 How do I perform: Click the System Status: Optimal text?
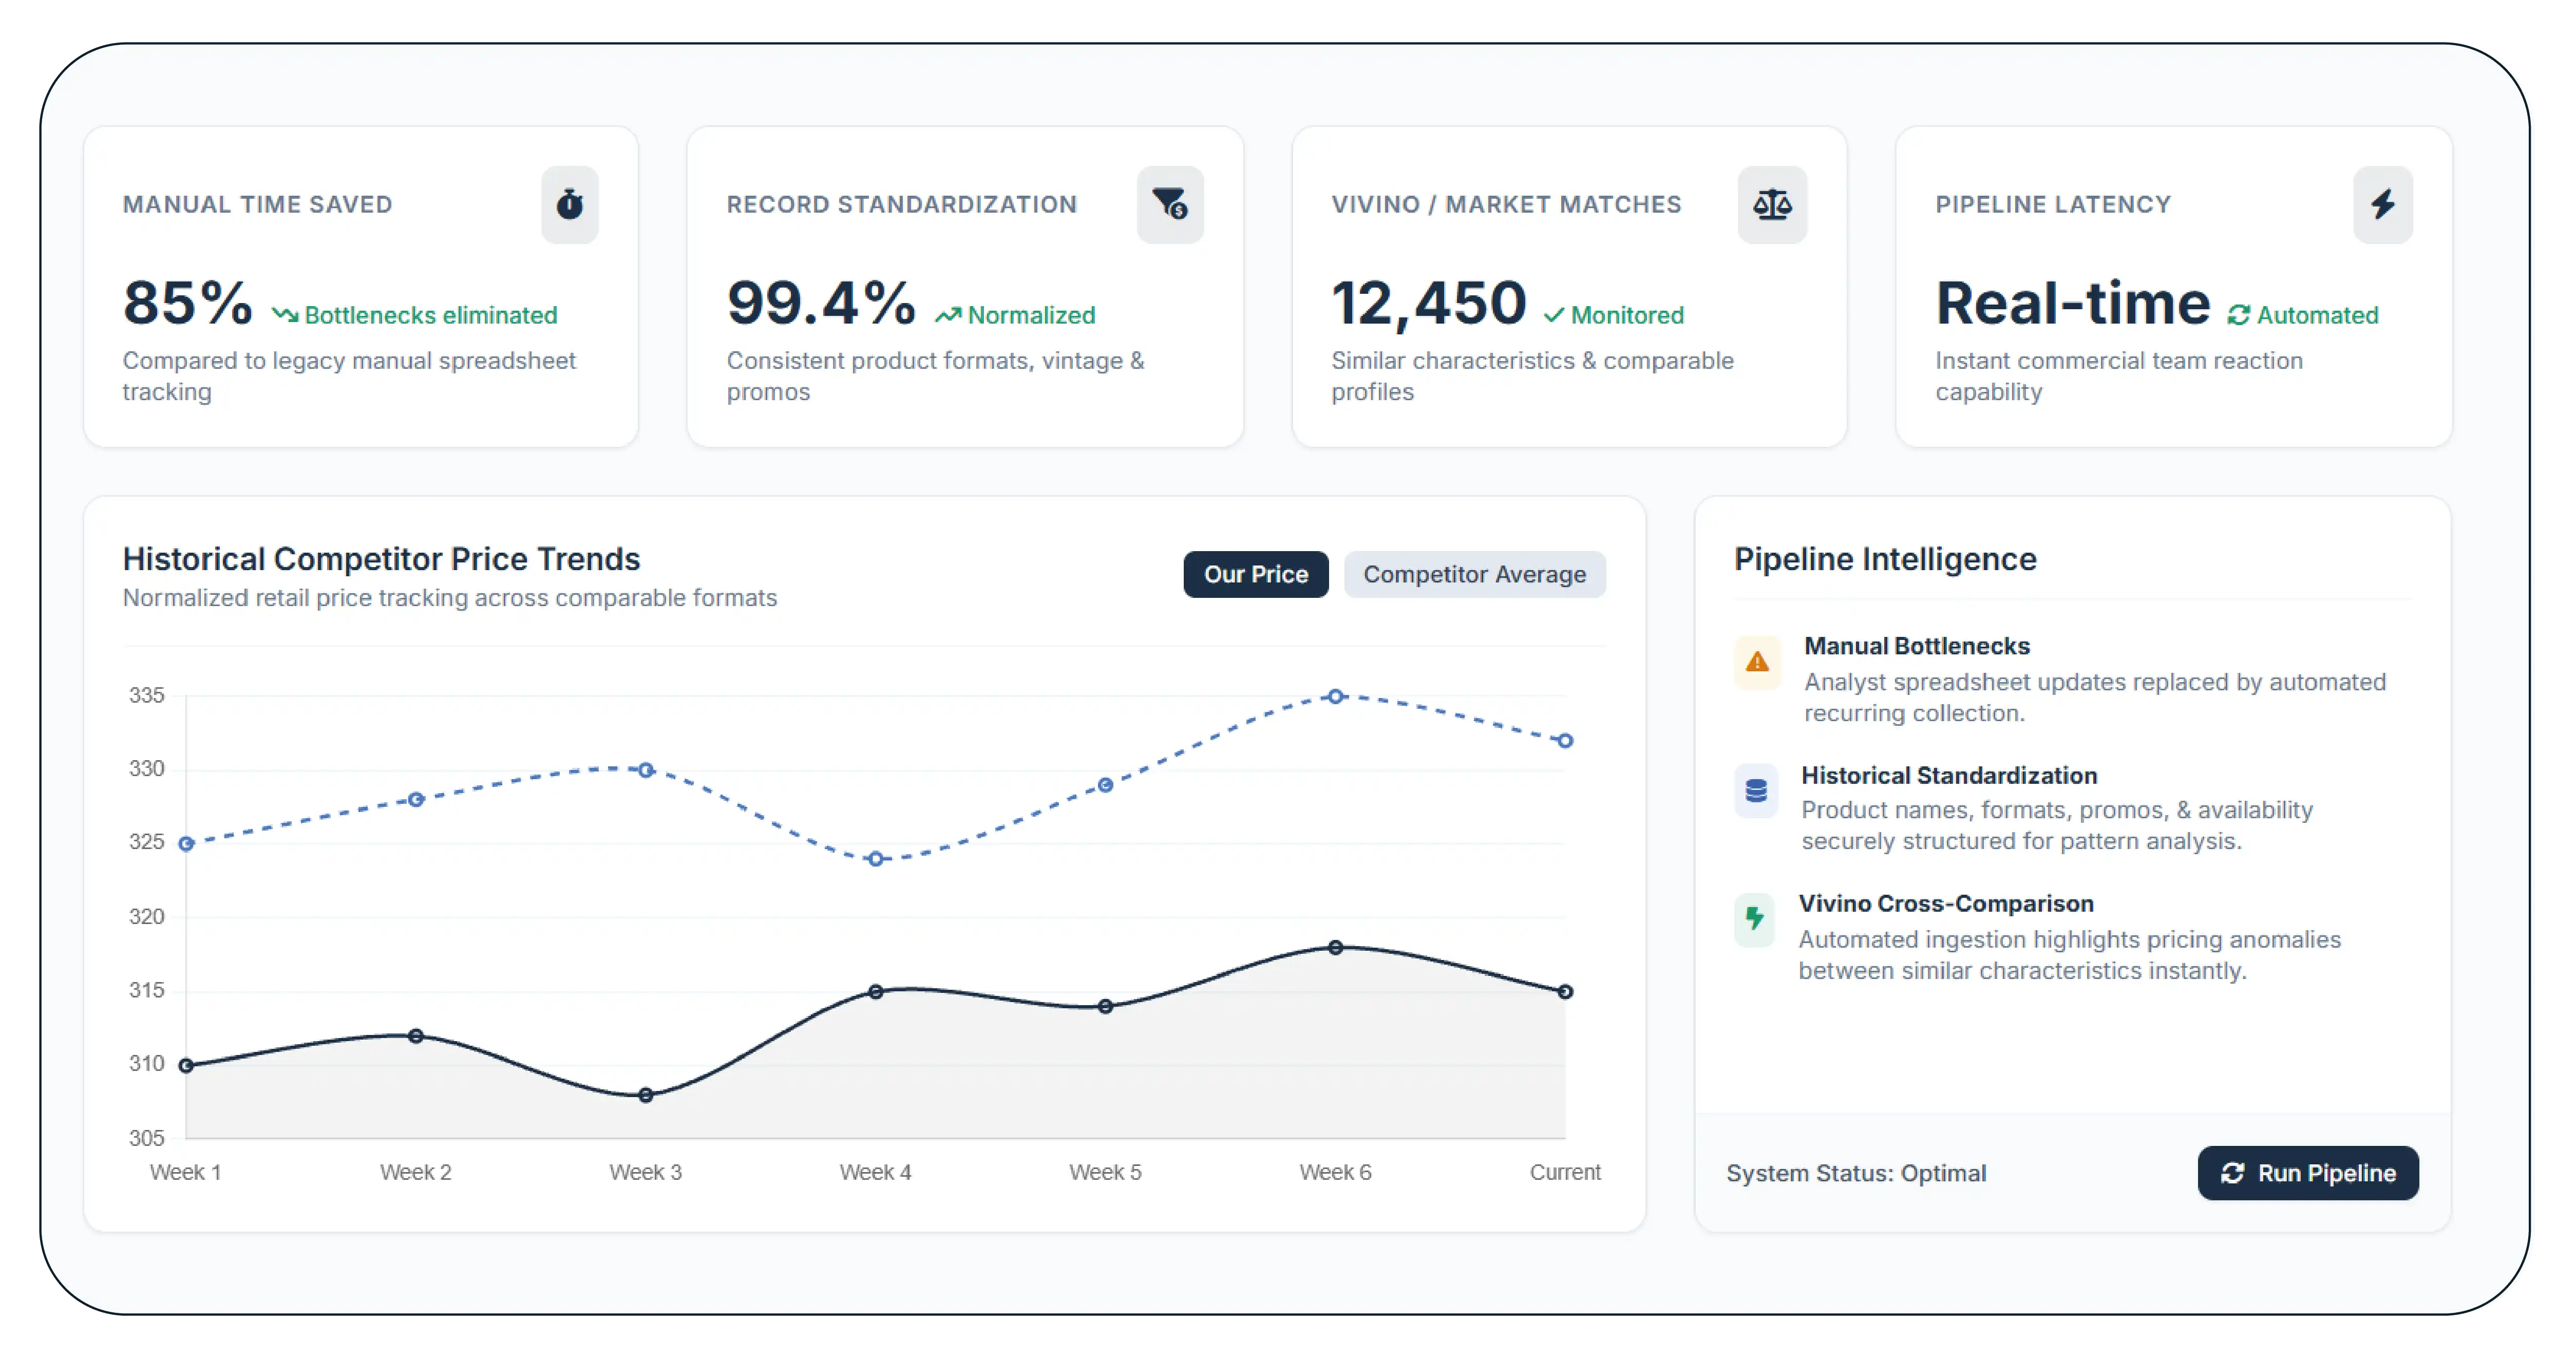[1856, 1173]
